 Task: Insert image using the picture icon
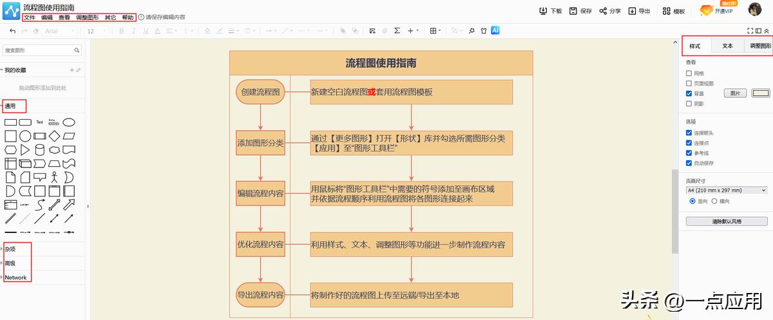372,30
